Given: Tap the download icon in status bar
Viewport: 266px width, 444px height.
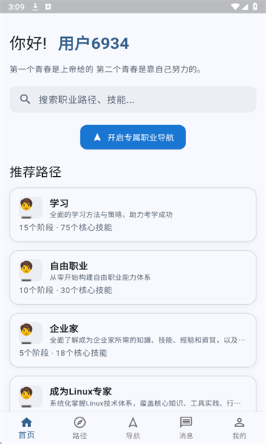Looking at the screenshot, I should pos(35,7).
